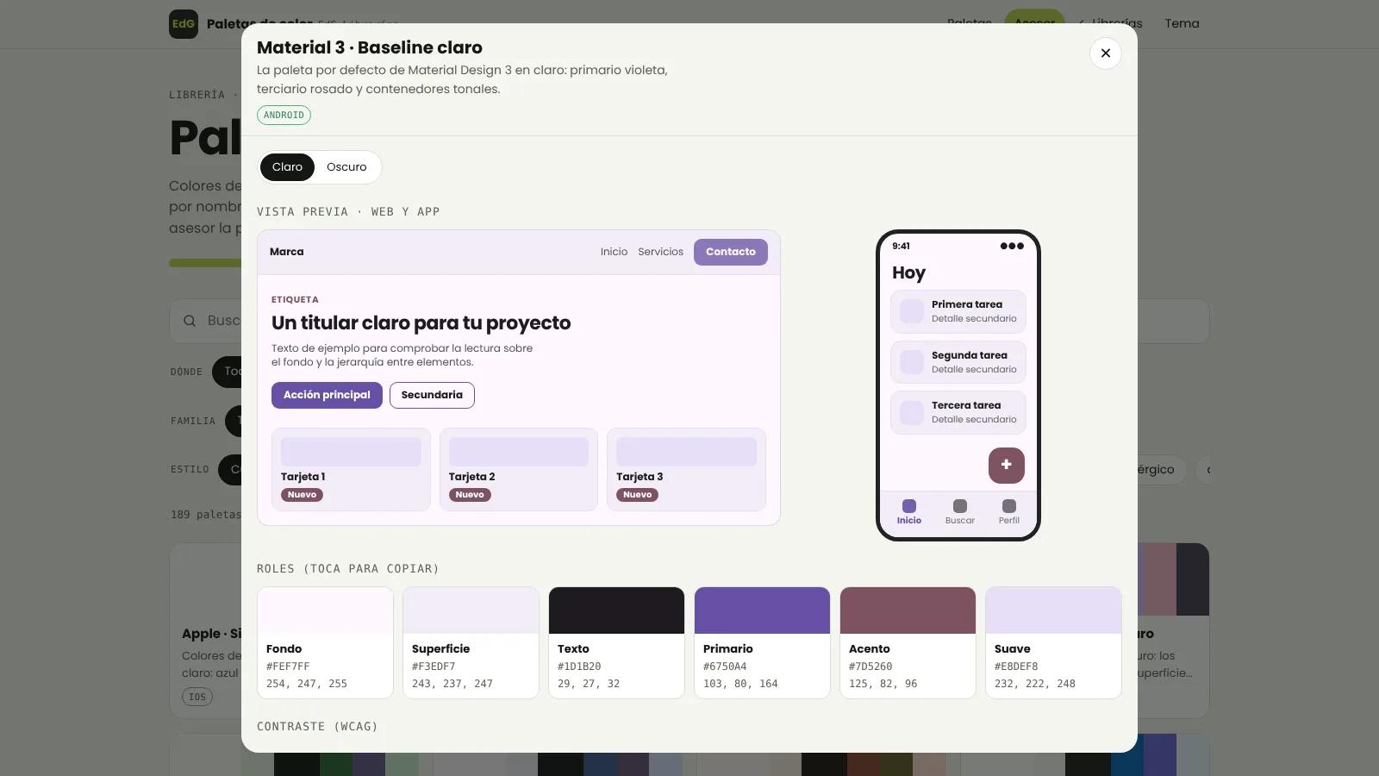Close the Material 3 palette dialog

[x=1106, y=53]
